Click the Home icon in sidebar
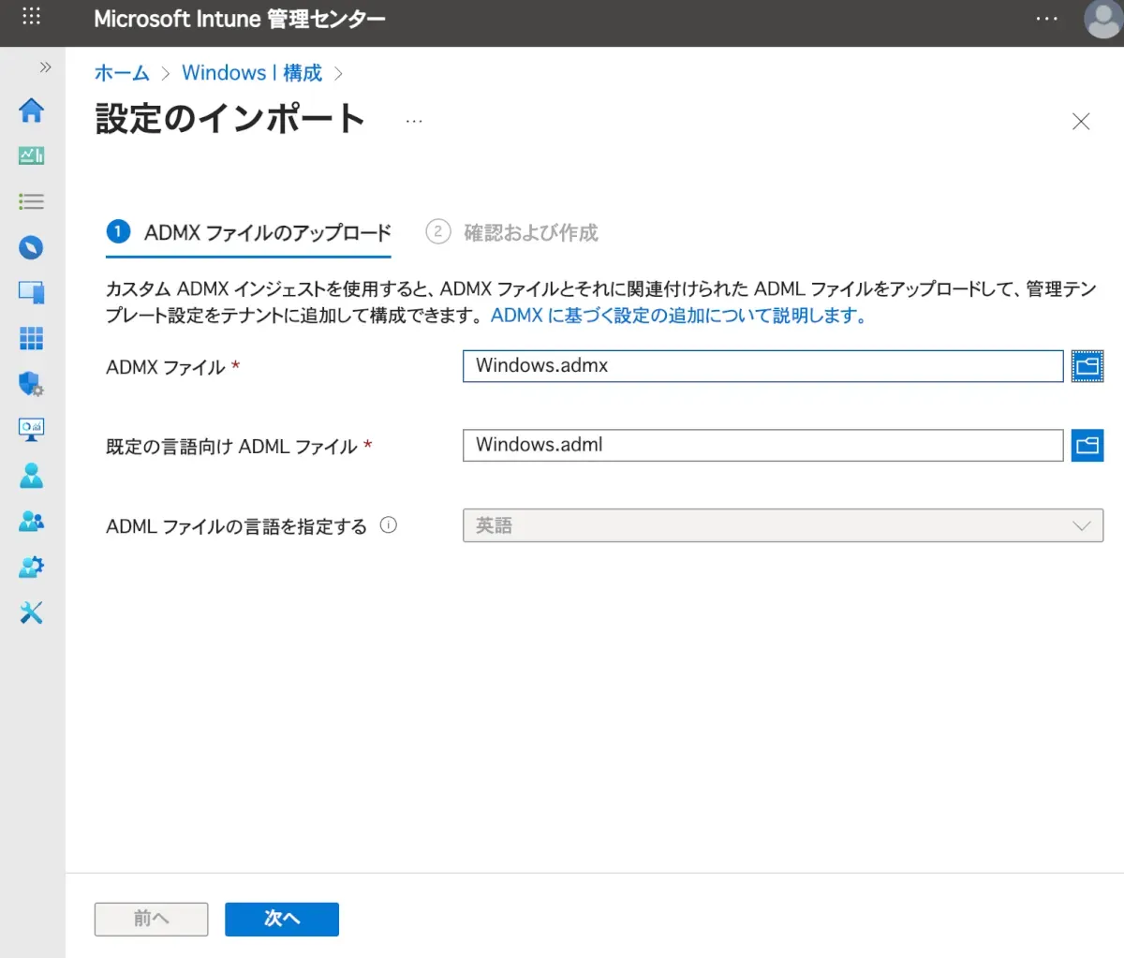1124x958 pixels. pyautogui.click(x=31, y=110)
